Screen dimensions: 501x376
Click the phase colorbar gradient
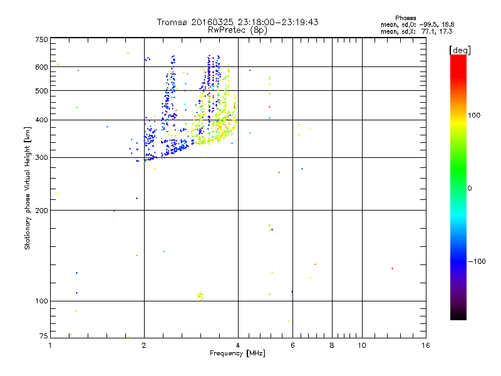click(458, 187)
